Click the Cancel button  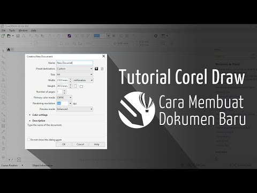[80, 144]
